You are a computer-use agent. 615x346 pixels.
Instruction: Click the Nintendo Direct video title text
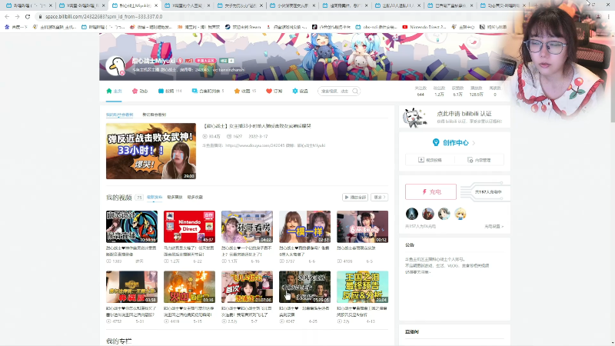(188, 251)
